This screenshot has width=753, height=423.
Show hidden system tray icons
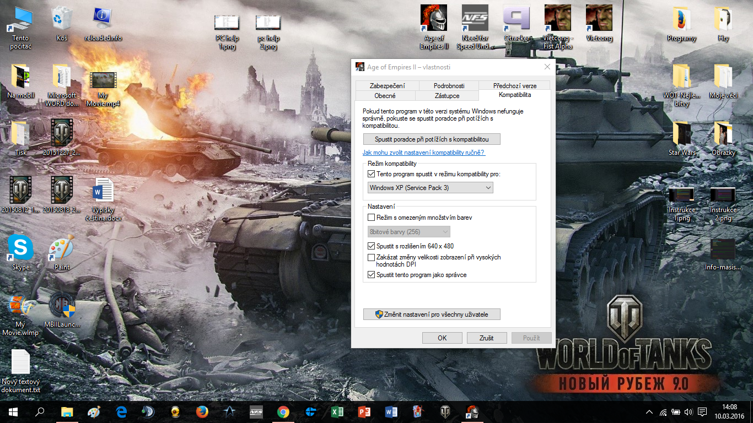[649, 412]
